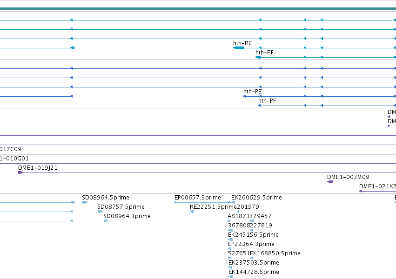Click the hth-RF label
The height and width of the screenshot is (279, 396).
(x=264, y=53)
